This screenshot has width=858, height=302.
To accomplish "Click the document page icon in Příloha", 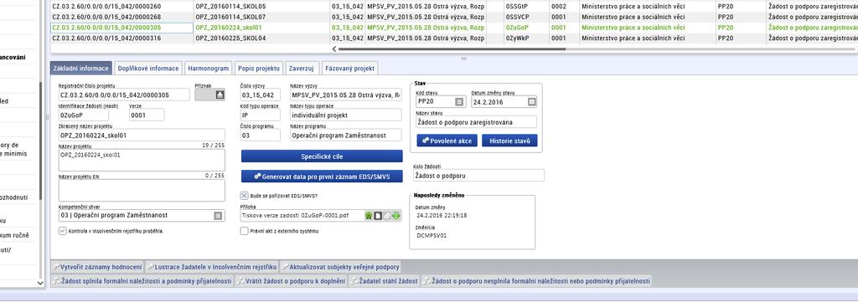I will click(378, 216).
